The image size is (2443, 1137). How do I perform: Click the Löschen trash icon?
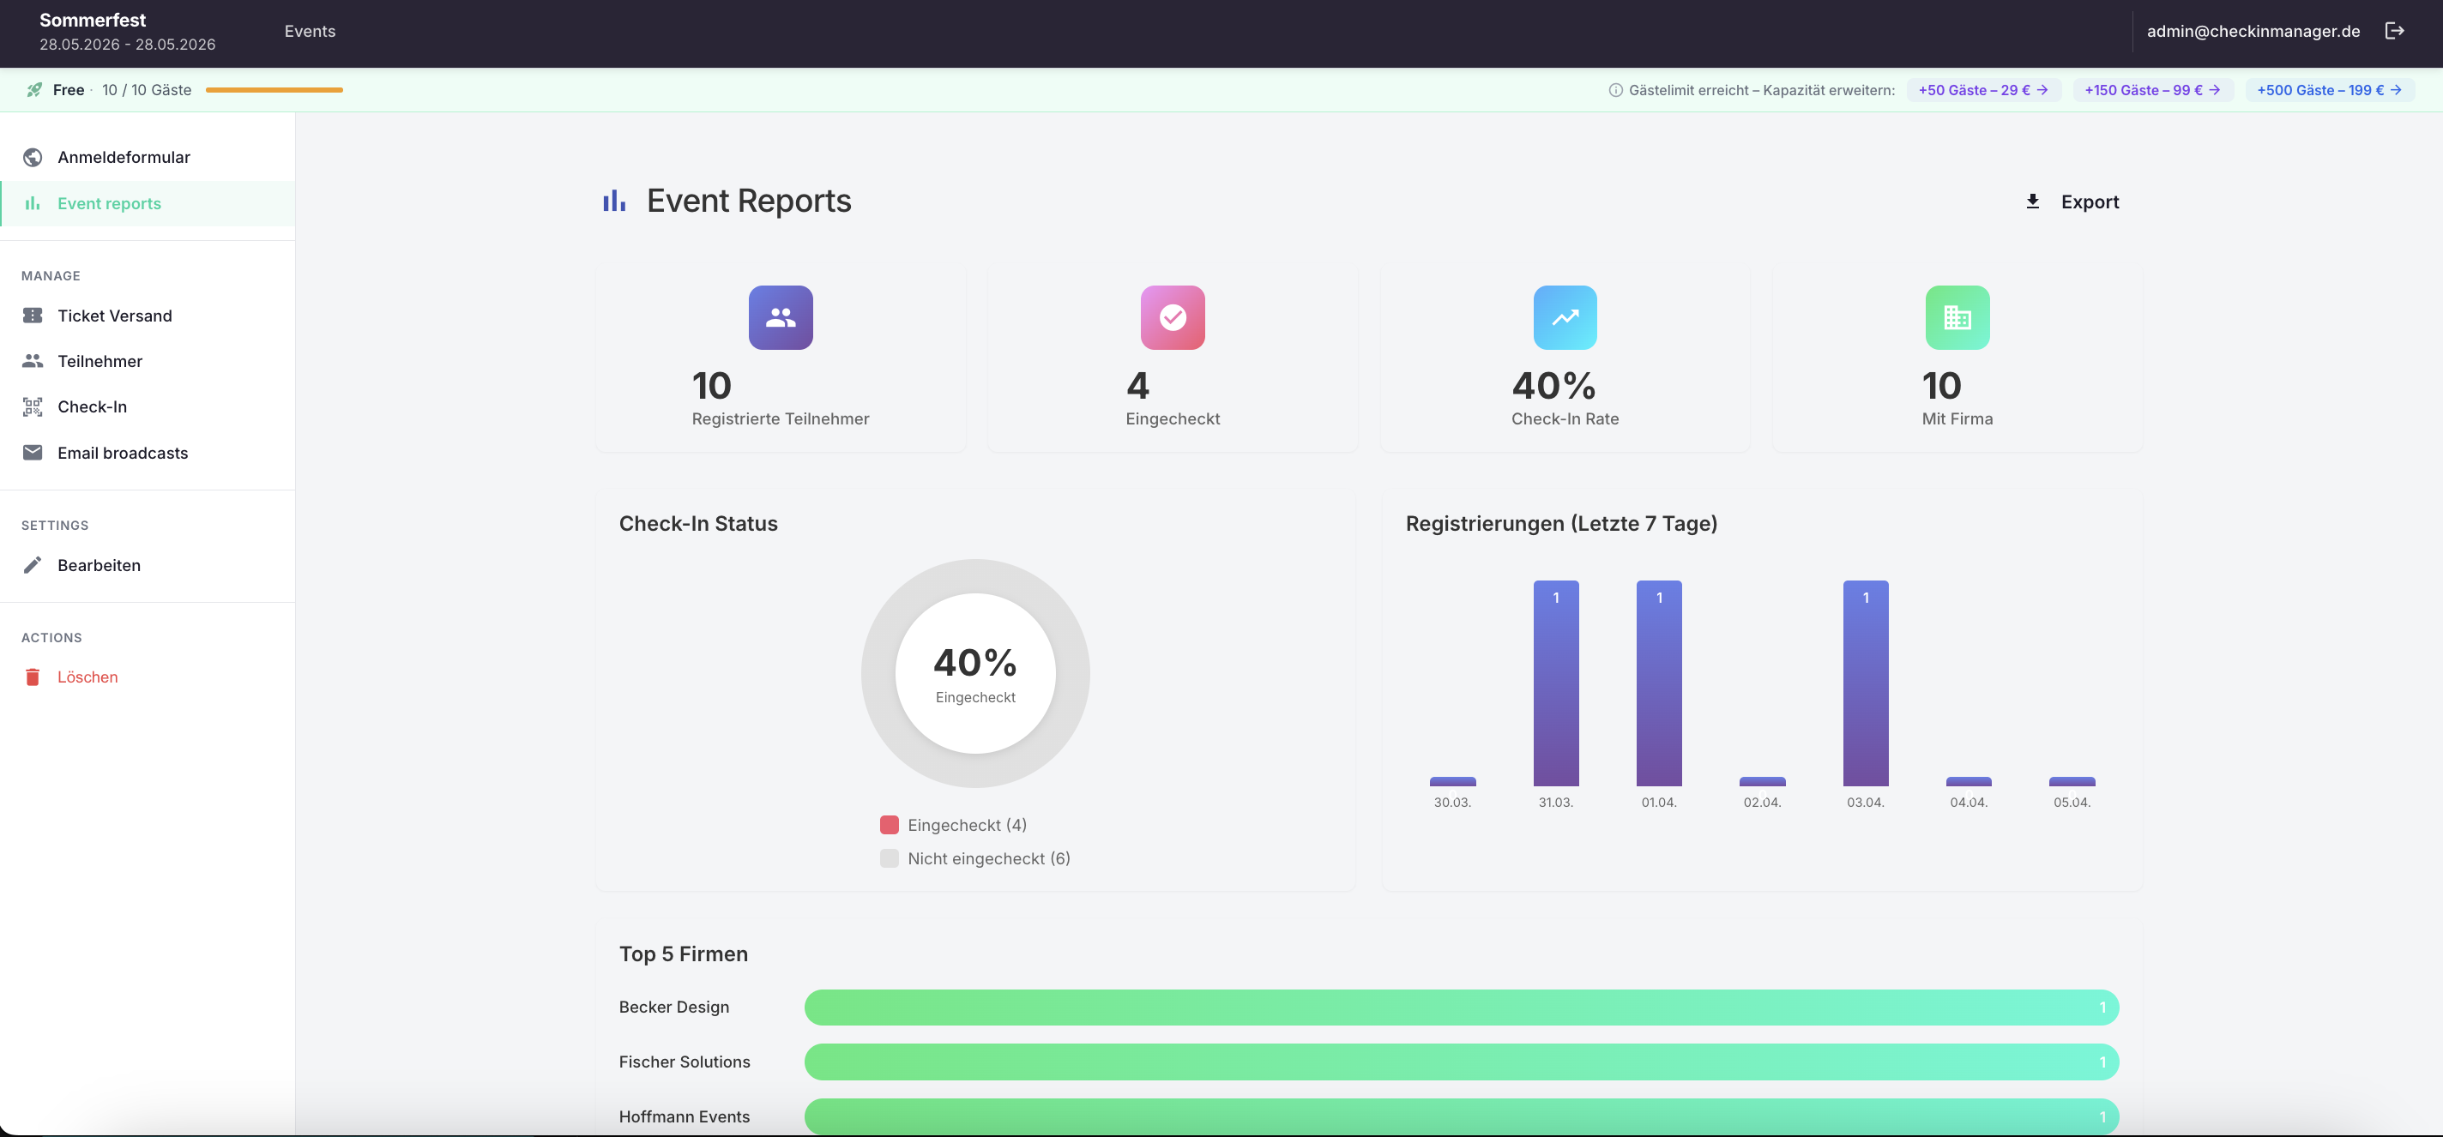coord(33,677)
